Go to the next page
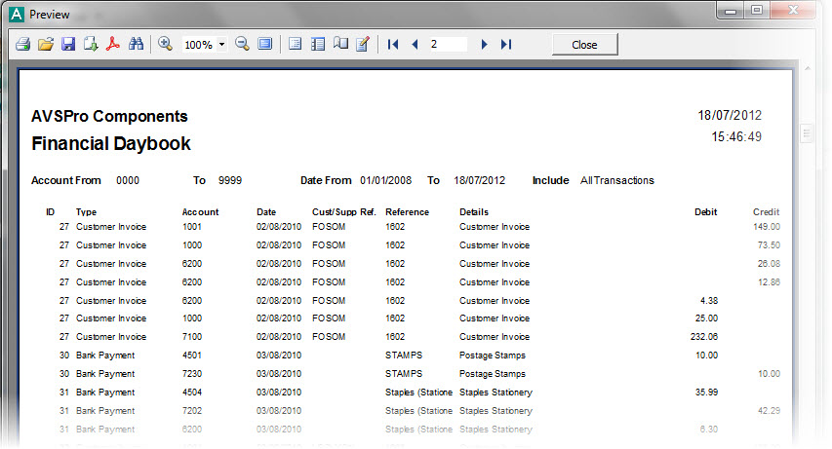 pyautogui.click(x=485, y=45)
